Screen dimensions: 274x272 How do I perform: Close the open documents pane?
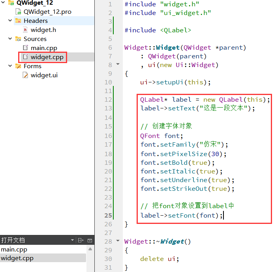90,241
